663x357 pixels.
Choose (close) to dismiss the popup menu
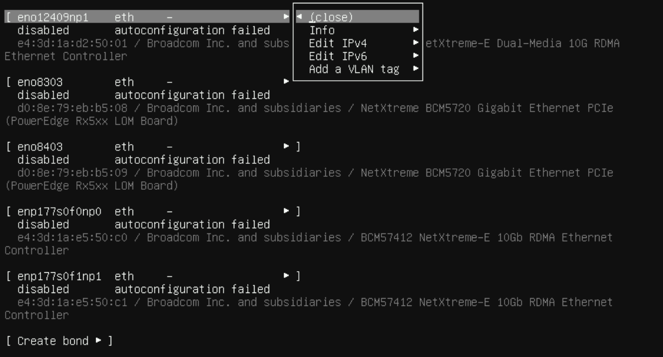click(331, 17)
